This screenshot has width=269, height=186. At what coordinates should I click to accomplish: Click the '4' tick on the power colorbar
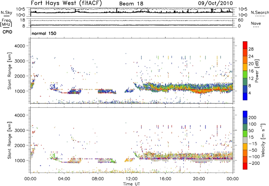pyautogui.click(x=250, y=93)
